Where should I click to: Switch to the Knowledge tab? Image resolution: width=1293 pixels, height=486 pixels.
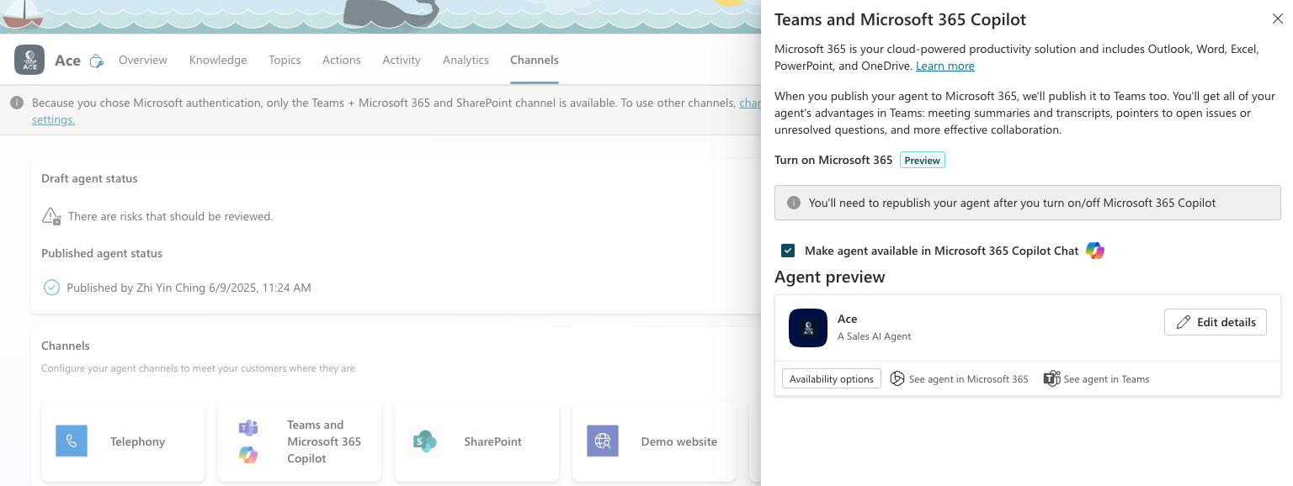click(x=218, y=60)
